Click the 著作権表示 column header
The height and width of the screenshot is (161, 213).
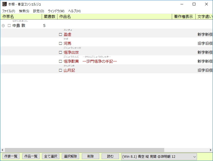pyautogui.click(x=184, y=17)
